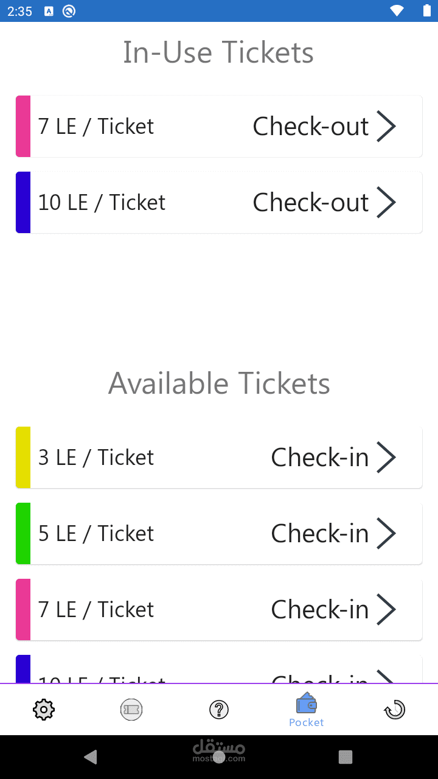Click the green color bar on 5 LE ticket
The image size is (438, 779).
pyautogui.click(x=23, y=534)
